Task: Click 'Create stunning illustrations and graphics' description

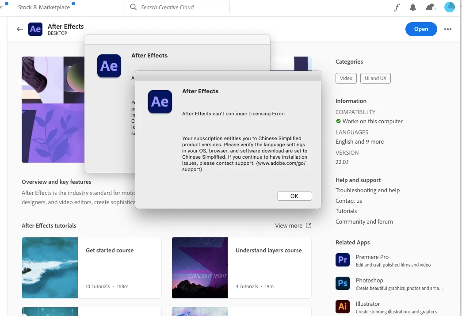Action: [396, 312]
